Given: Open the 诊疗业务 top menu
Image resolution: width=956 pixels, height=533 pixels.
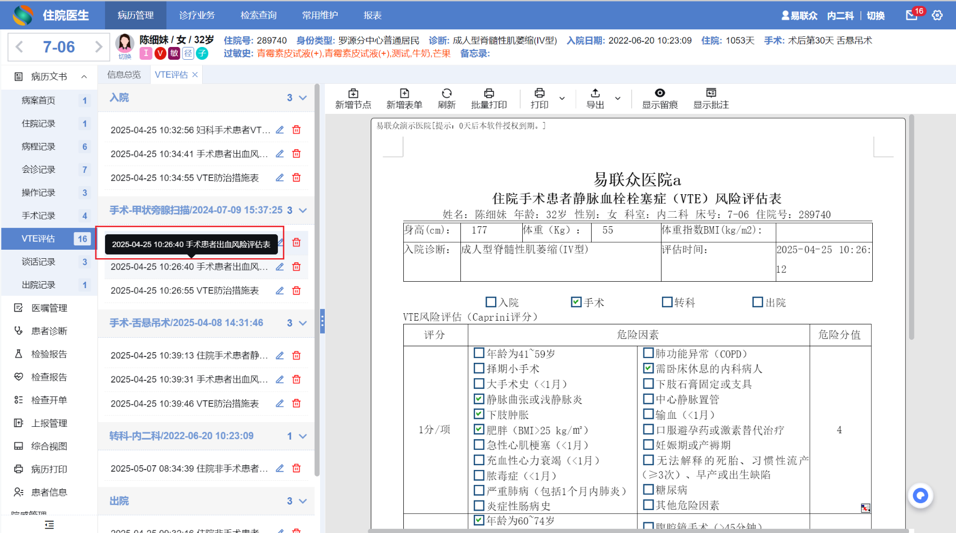Looking at the screenshot, I should (197, 15).
